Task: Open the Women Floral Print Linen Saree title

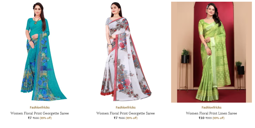Action: click(x=211, y=113)
